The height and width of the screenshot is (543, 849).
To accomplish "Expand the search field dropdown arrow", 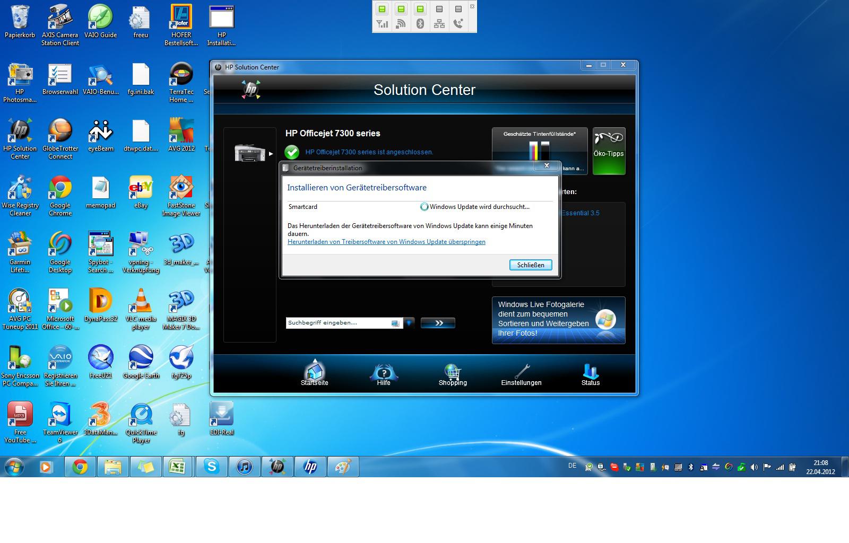I will pyautogui.click(x=409, y=323).
